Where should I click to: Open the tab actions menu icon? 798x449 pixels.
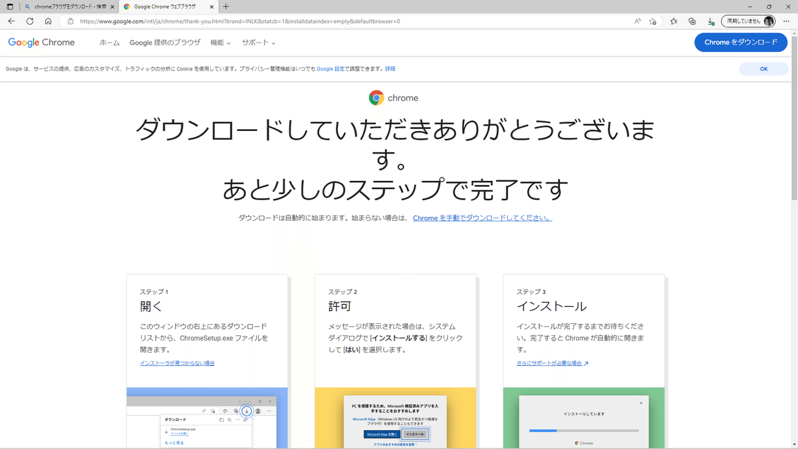coord(9,7)
